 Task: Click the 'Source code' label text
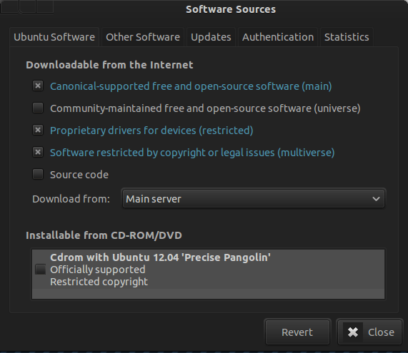coord(79,175)
